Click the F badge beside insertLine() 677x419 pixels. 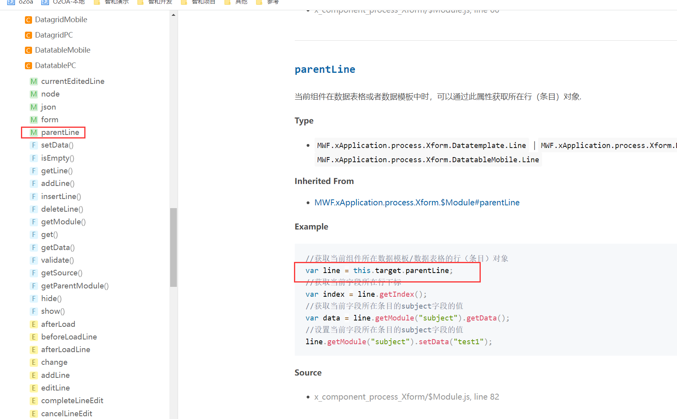[34, 197]
